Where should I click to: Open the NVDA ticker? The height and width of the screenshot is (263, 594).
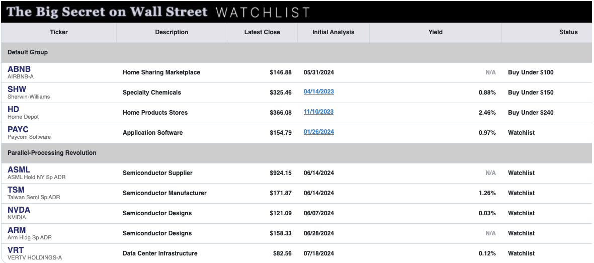[x=19, y=210]
